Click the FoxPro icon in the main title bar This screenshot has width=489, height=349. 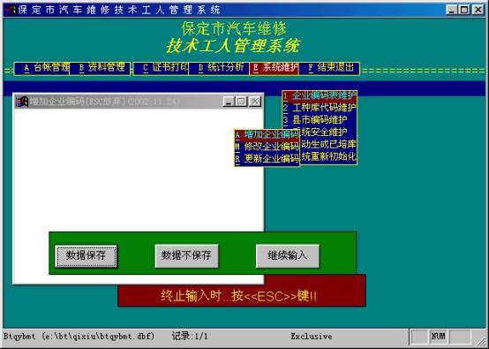(x=10, y=10)
